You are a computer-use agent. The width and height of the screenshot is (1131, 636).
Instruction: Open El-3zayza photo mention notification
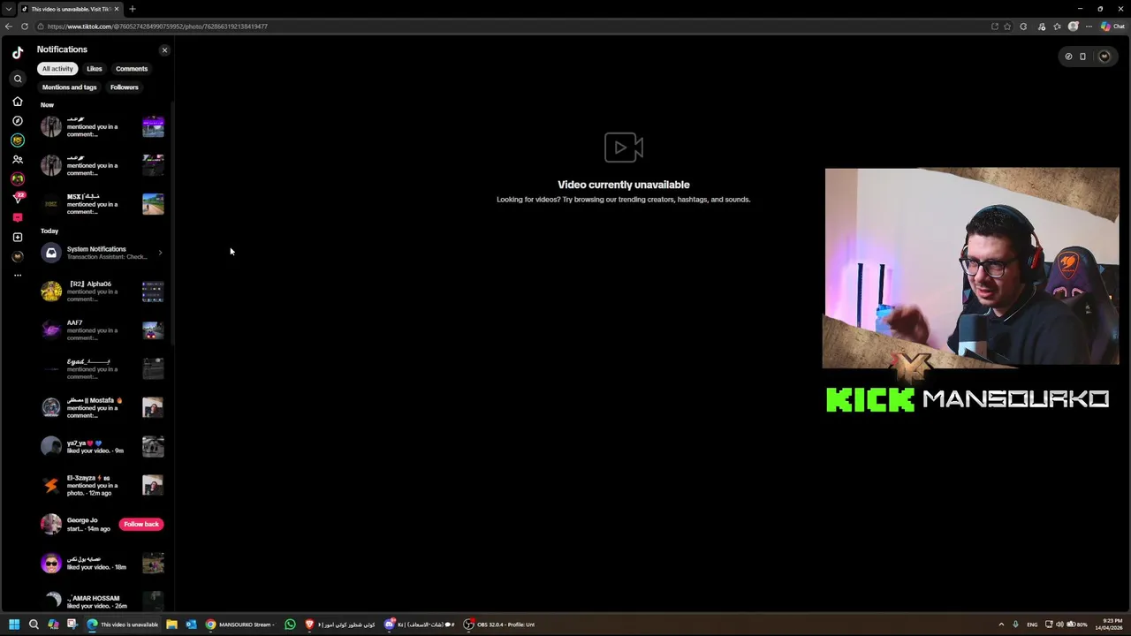click(x=102, y=486)
